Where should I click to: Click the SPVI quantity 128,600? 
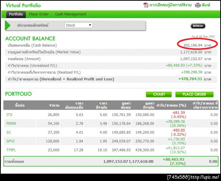tap(53, 141)
